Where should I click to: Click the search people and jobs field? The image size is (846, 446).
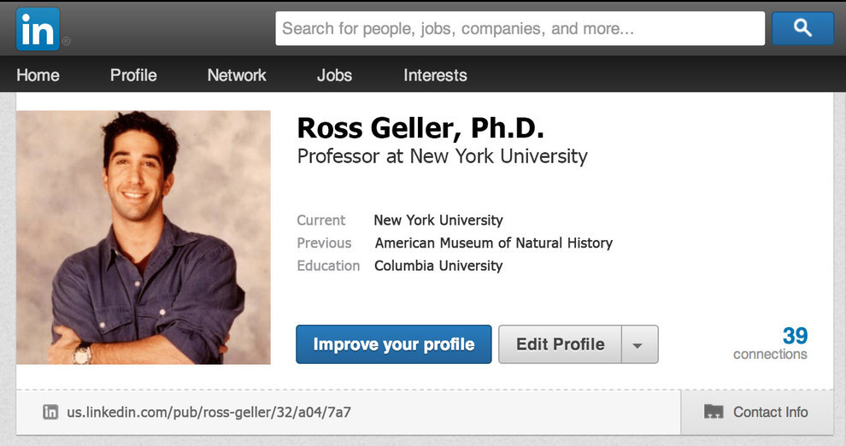tap(520, 29)
